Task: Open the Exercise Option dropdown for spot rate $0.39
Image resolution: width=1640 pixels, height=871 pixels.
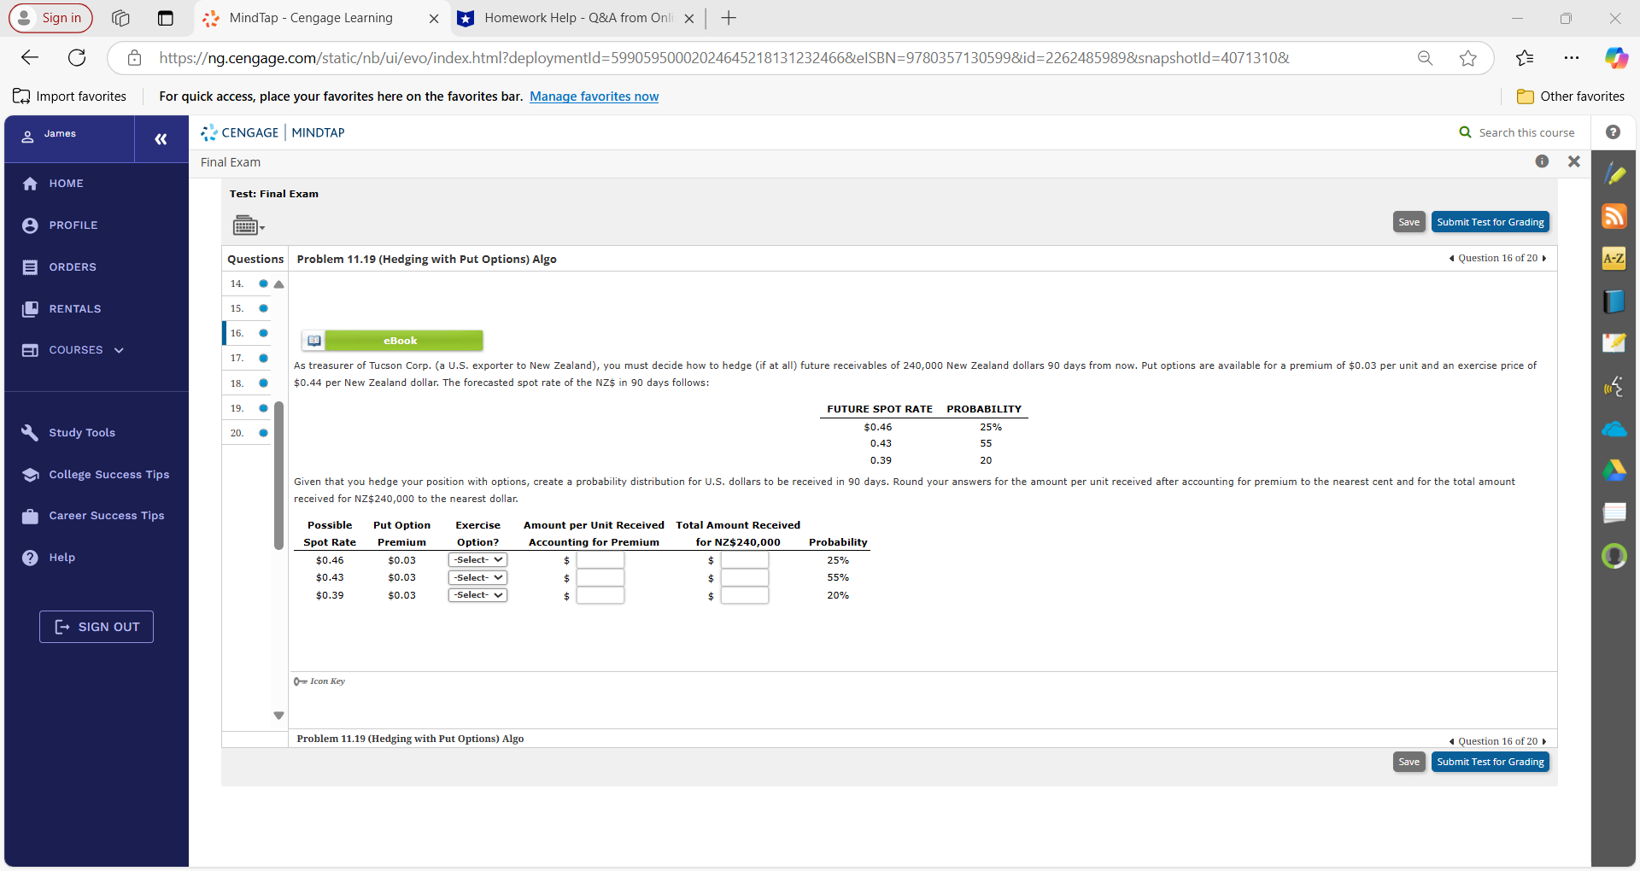Action: (477, 594)
